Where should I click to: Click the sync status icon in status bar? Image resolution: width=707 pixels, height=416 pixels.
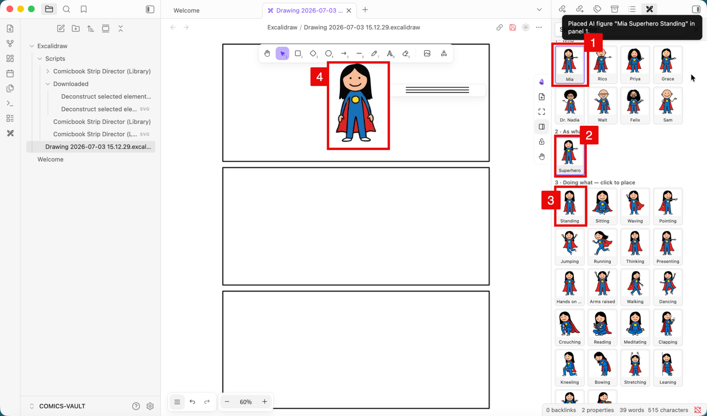coord(698,410)
